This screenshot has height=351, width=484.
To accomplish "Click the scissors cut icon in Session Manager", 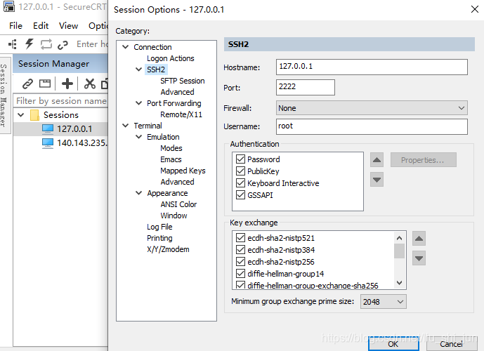I will (x=90, y=84).
